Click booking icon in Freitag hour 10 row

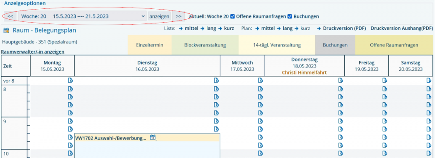coord(385,153)
